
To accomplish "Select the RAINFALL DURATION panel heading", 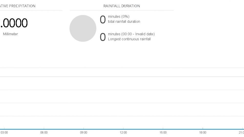I will click(x=122, y=6).
